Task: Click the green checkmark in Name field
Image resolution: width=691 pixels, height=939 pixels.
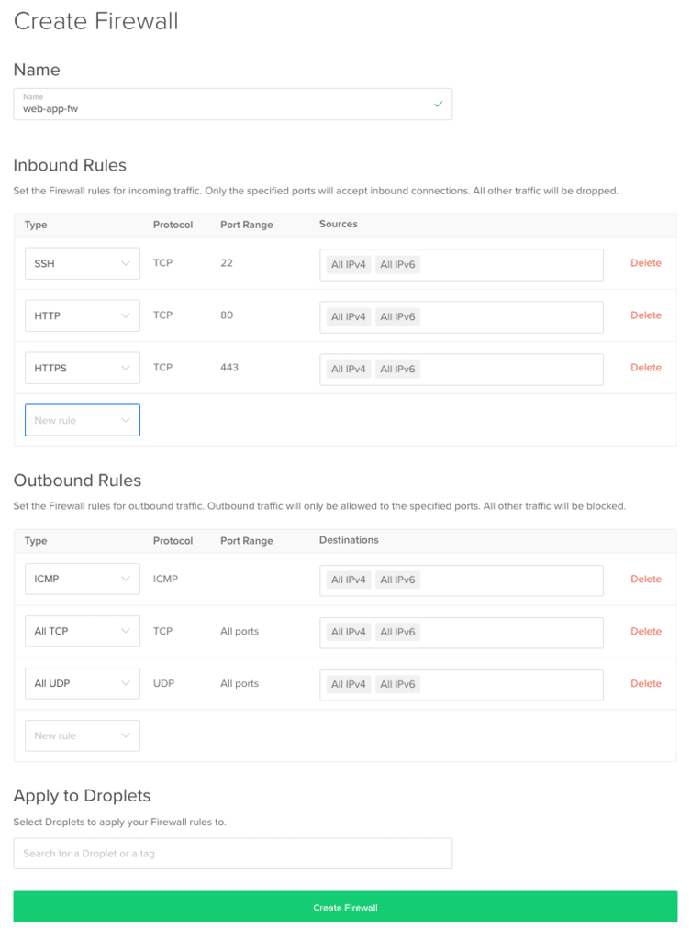Action: coord(438,105)
